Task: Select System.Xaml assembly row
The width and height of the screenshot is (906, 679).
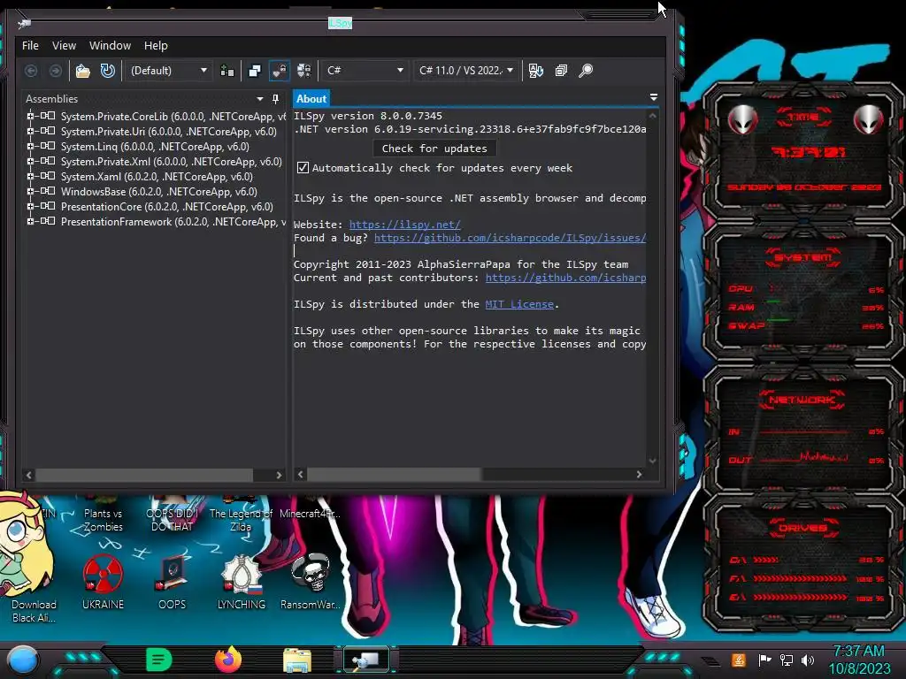Action: point(157,177)
